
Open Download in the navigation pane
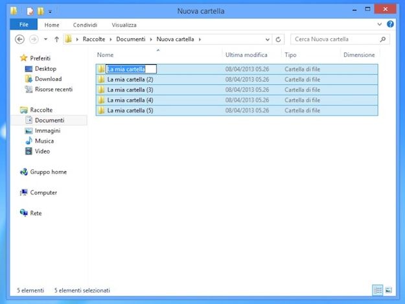(48, 79)
